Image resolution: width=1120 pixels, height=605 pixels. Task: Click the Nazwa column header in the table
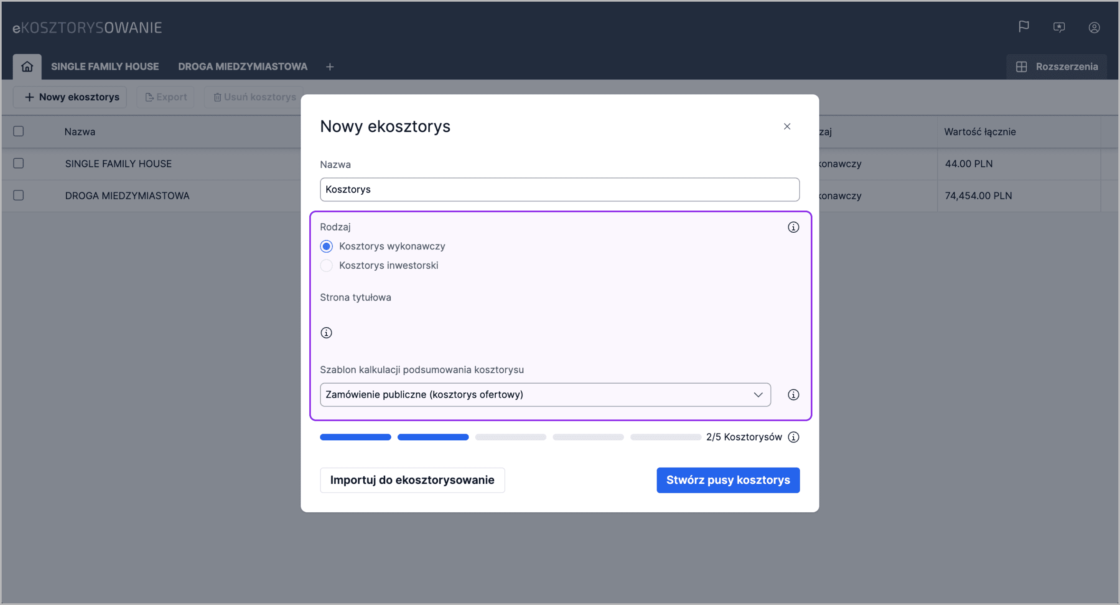pyautogui.click(x=80, y=132)
